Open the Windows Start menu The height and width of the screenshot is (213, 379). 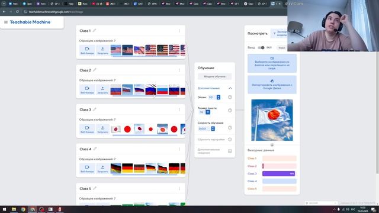(x=4, y=209)
